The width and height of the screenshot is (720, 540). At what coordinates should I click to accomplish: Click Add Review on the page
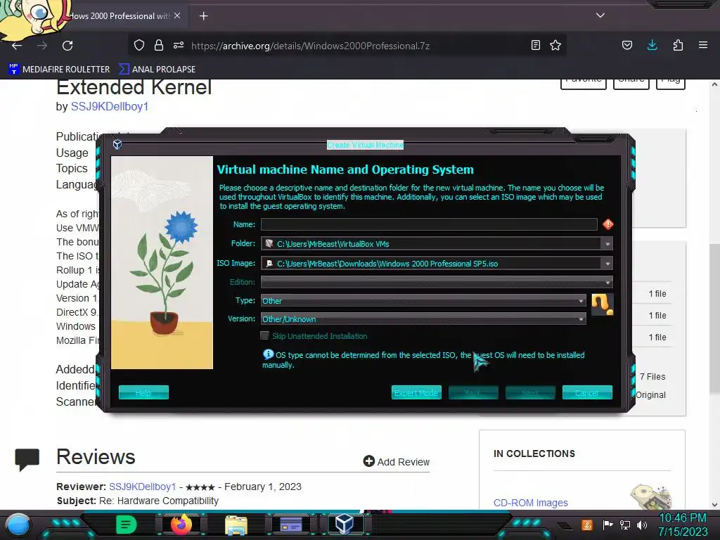click(x=397, y=461)
